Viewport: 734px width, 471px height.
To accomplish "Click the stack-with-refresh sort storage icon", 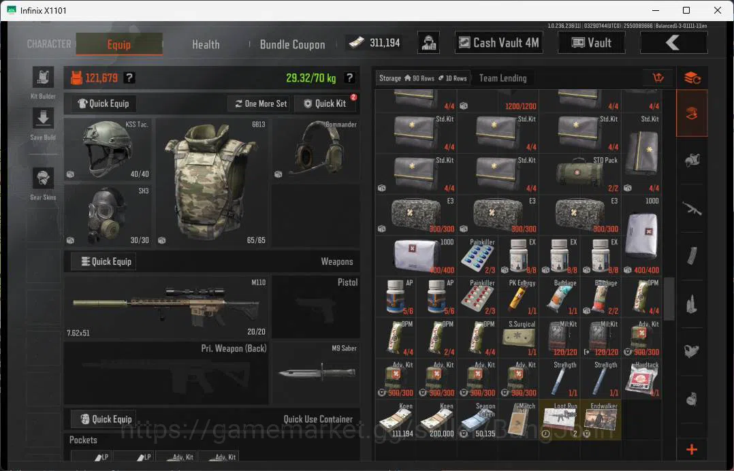I will point(692,78).
